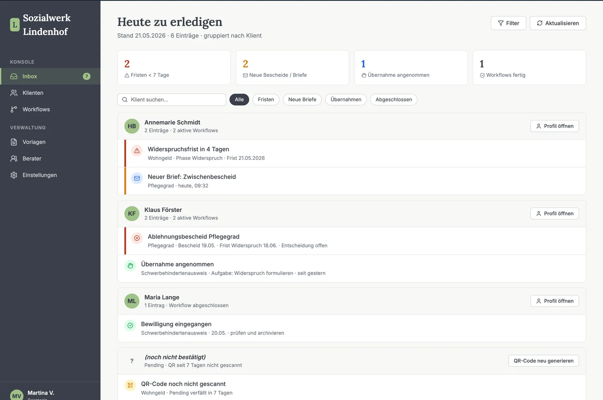The height and width of the screenshot is (400, 603).
Task: Click the MV user avatar
Action: [x=17, y=395]
